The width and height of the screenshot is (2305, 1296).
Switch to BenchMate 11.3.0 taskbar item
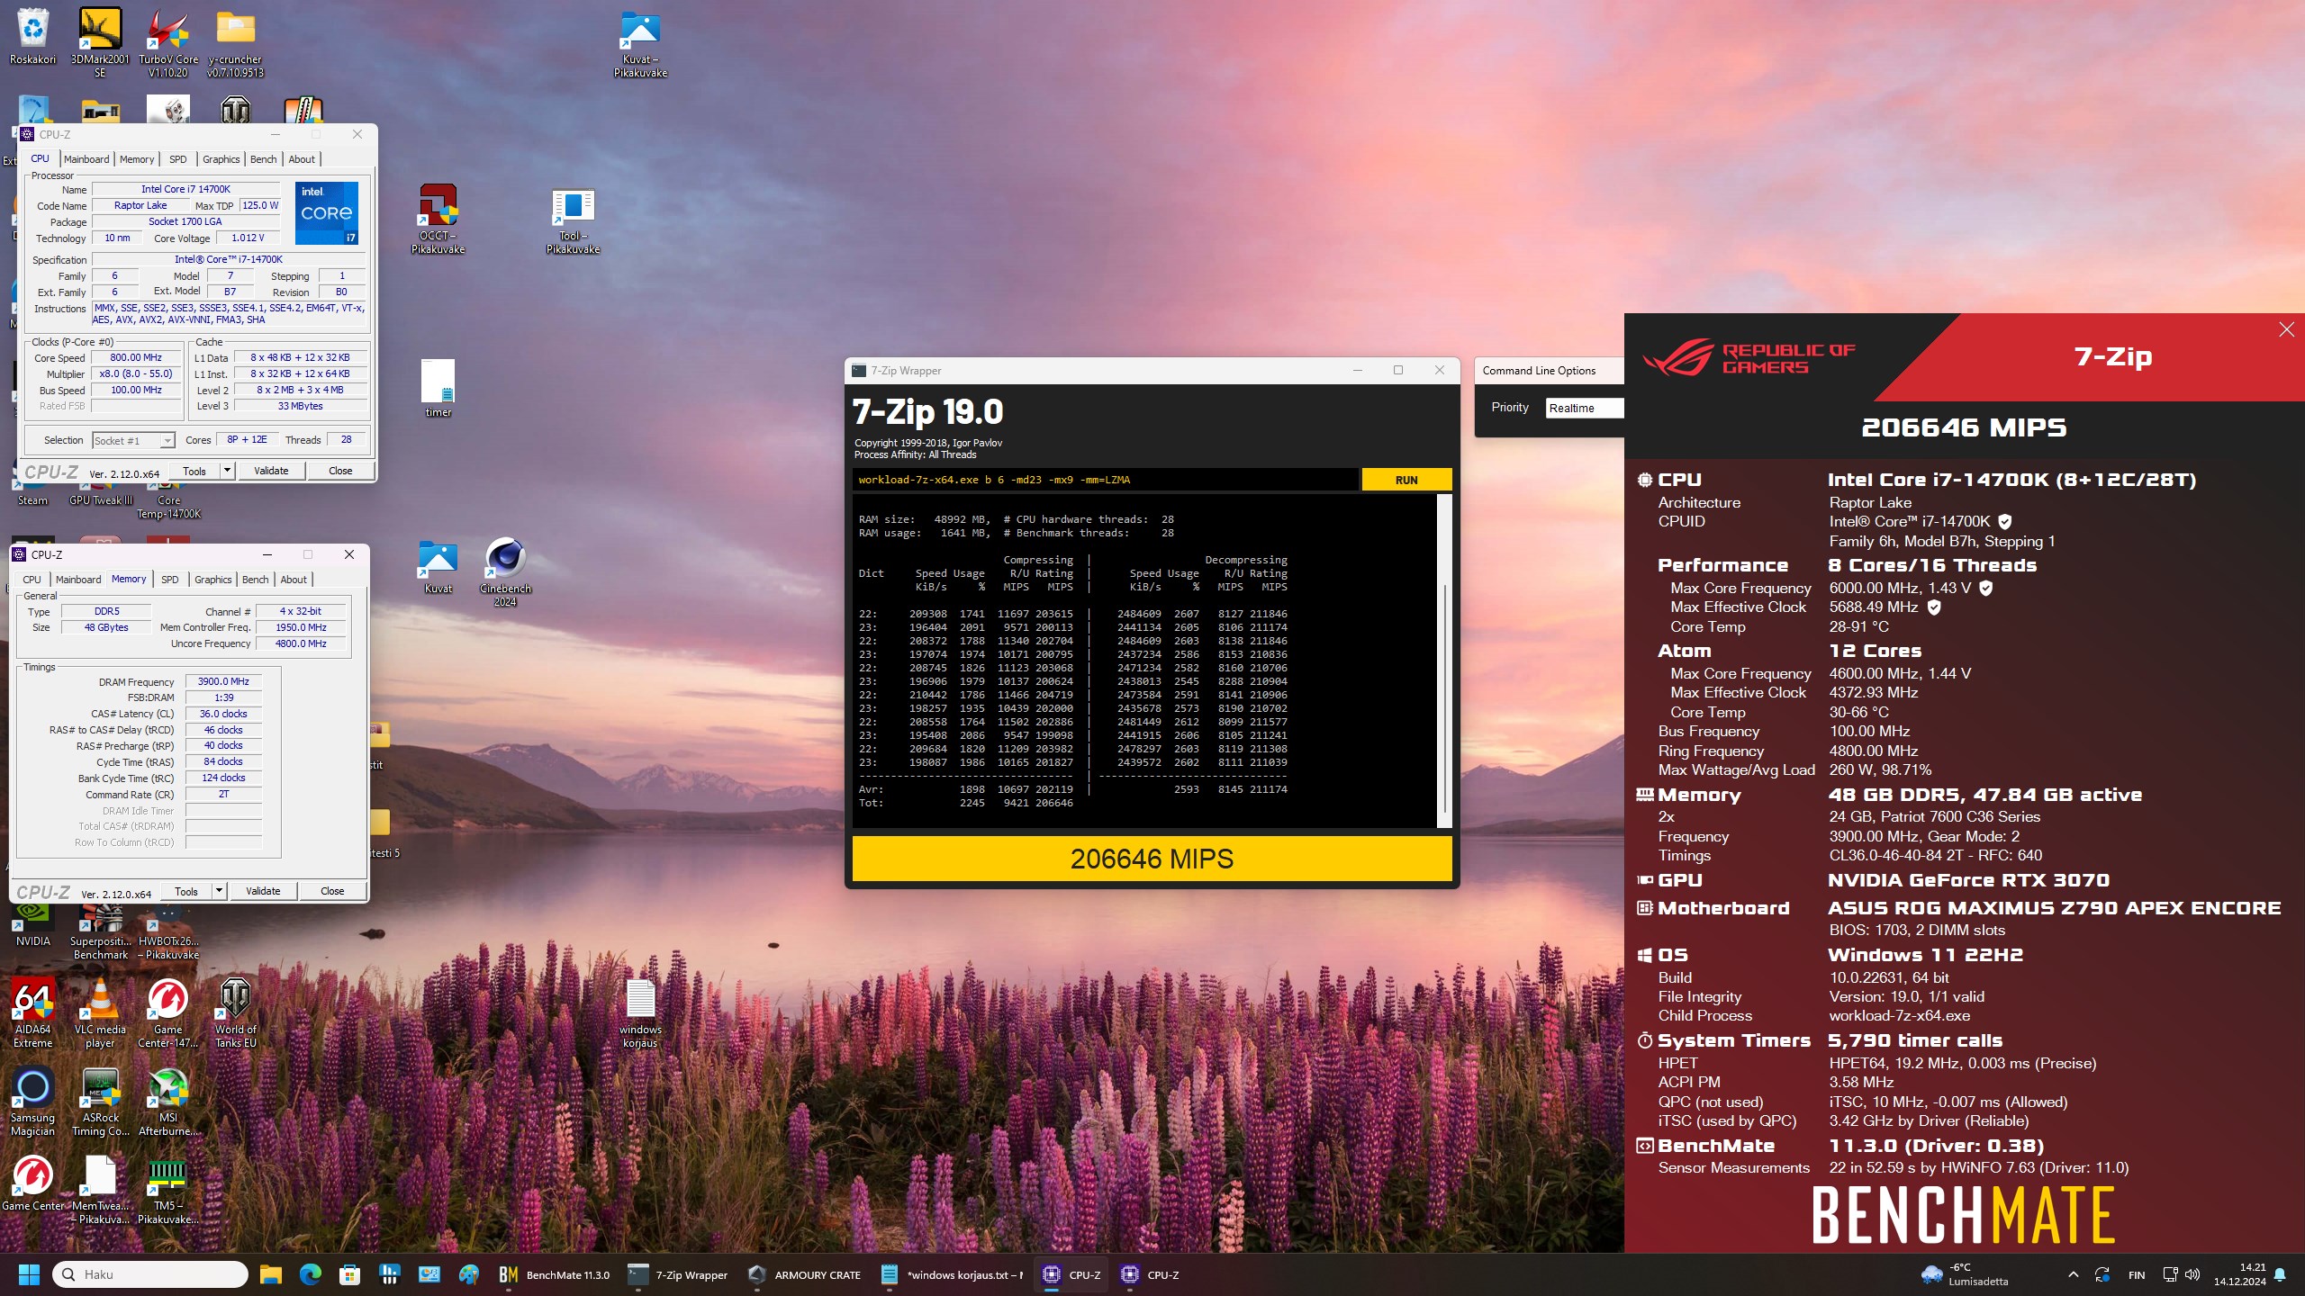tap(555, 1274)
